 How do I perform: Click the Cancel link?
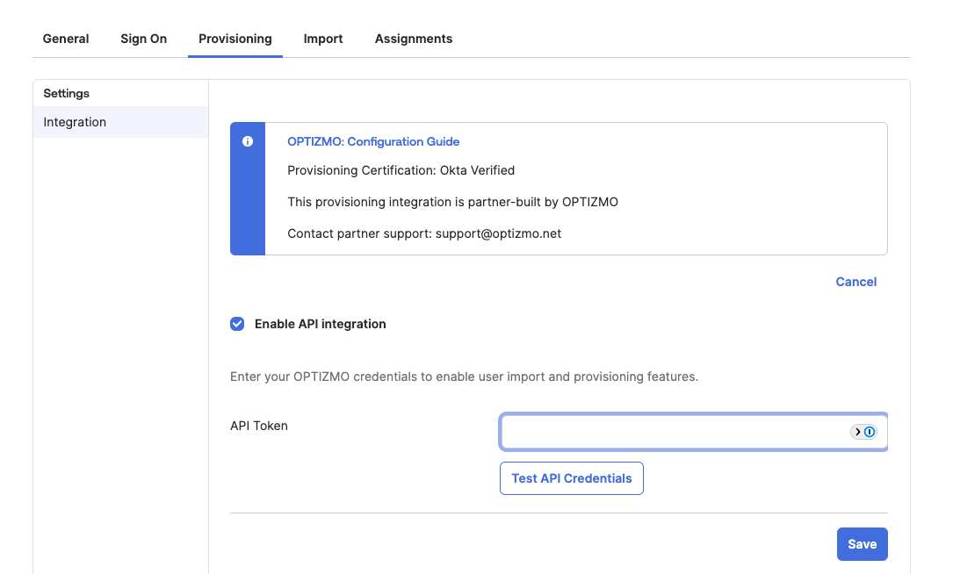tap(855, 282)
